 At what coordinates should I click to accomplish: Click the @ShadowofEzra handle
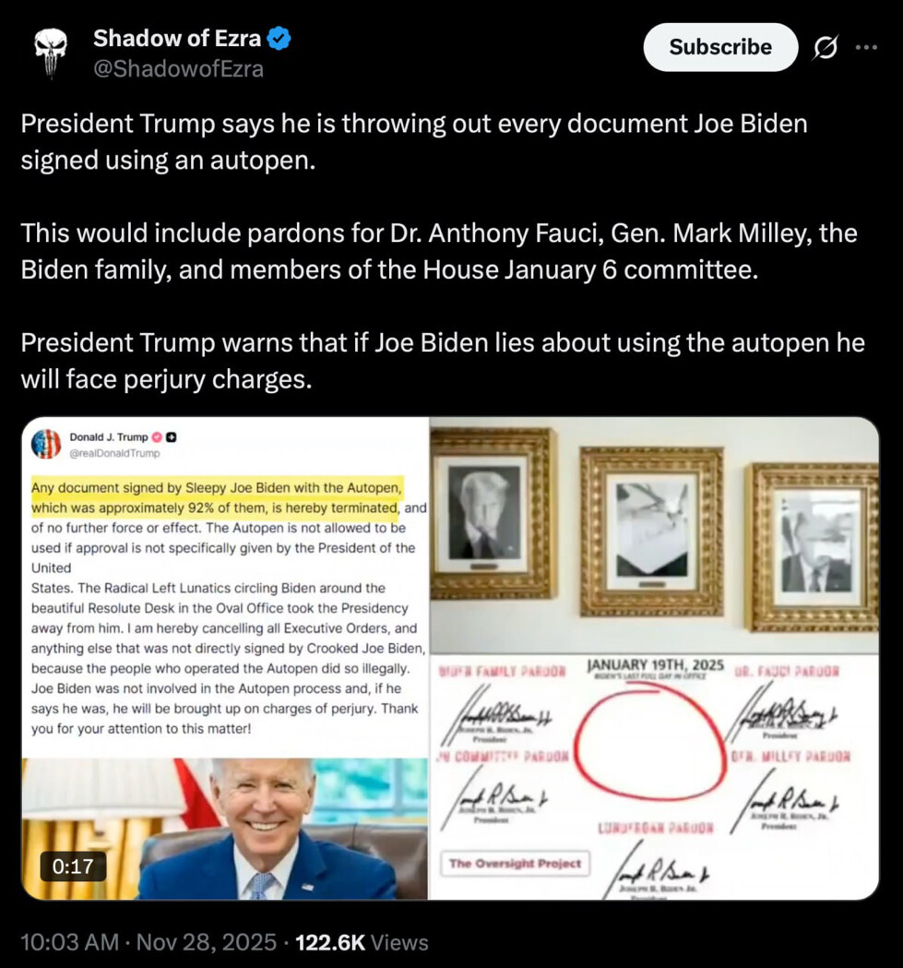pyautogui.click(x=178, y=69)
